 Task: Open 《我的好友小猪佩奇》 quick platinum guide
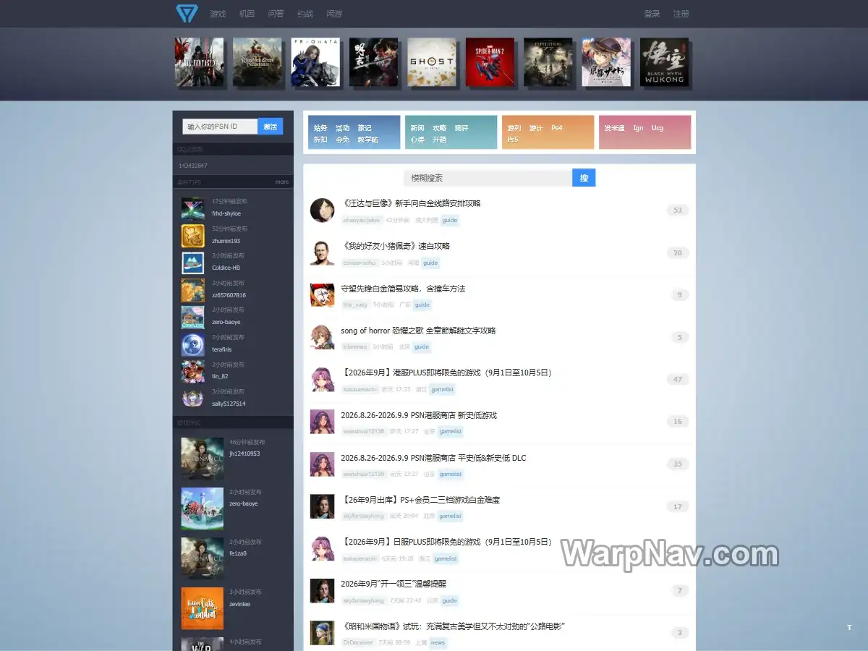[x=395, y=246]
